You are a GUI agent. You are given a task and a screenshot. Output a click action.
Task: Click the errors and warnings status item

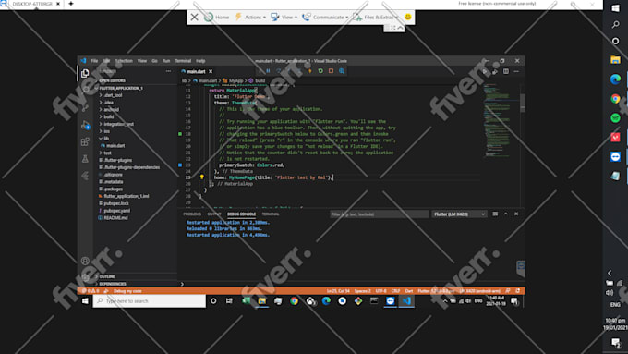(91, 291)
